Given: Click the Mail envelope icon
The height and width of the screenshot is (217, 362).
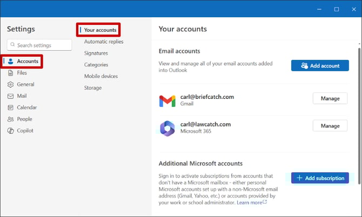Looking at the screenshot, I should [x=10, y=96].
